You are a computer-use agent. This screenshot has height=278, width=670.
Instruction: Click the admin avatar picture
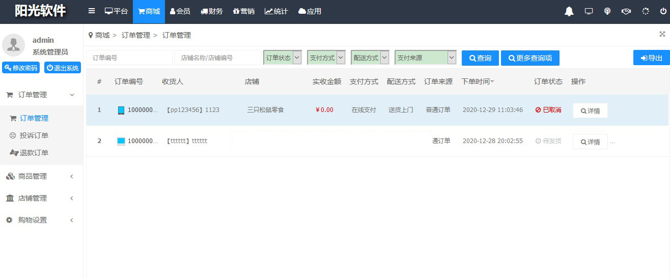tap(14, 45)
